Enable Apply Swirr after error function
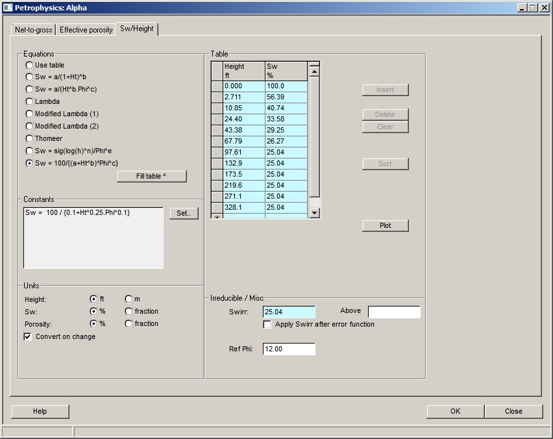The height and width of the screenshot is (439, 553). click(x=267, y=324)
